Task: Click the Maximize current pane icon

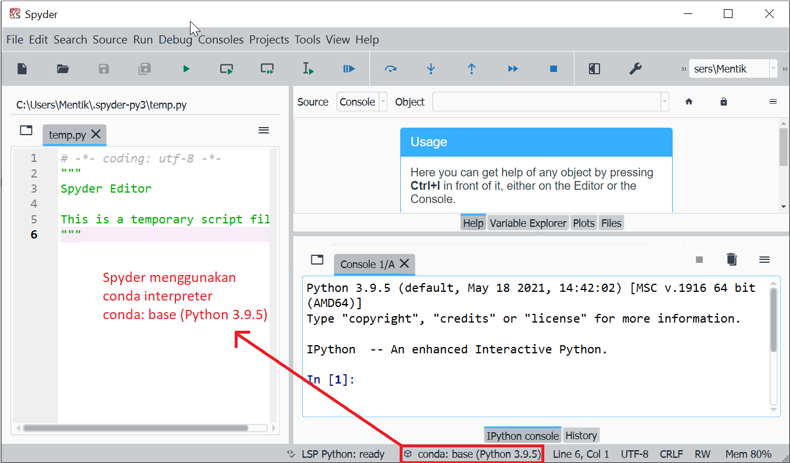Action: tap(594, 68)
